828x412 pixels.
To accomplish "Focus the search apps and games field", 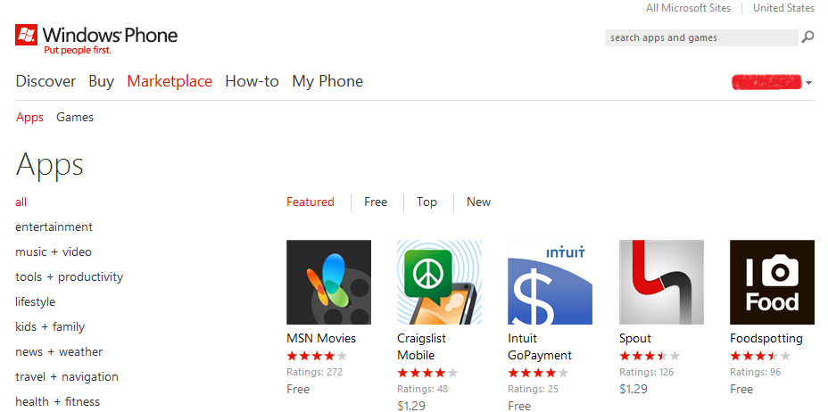I will 700,37.
